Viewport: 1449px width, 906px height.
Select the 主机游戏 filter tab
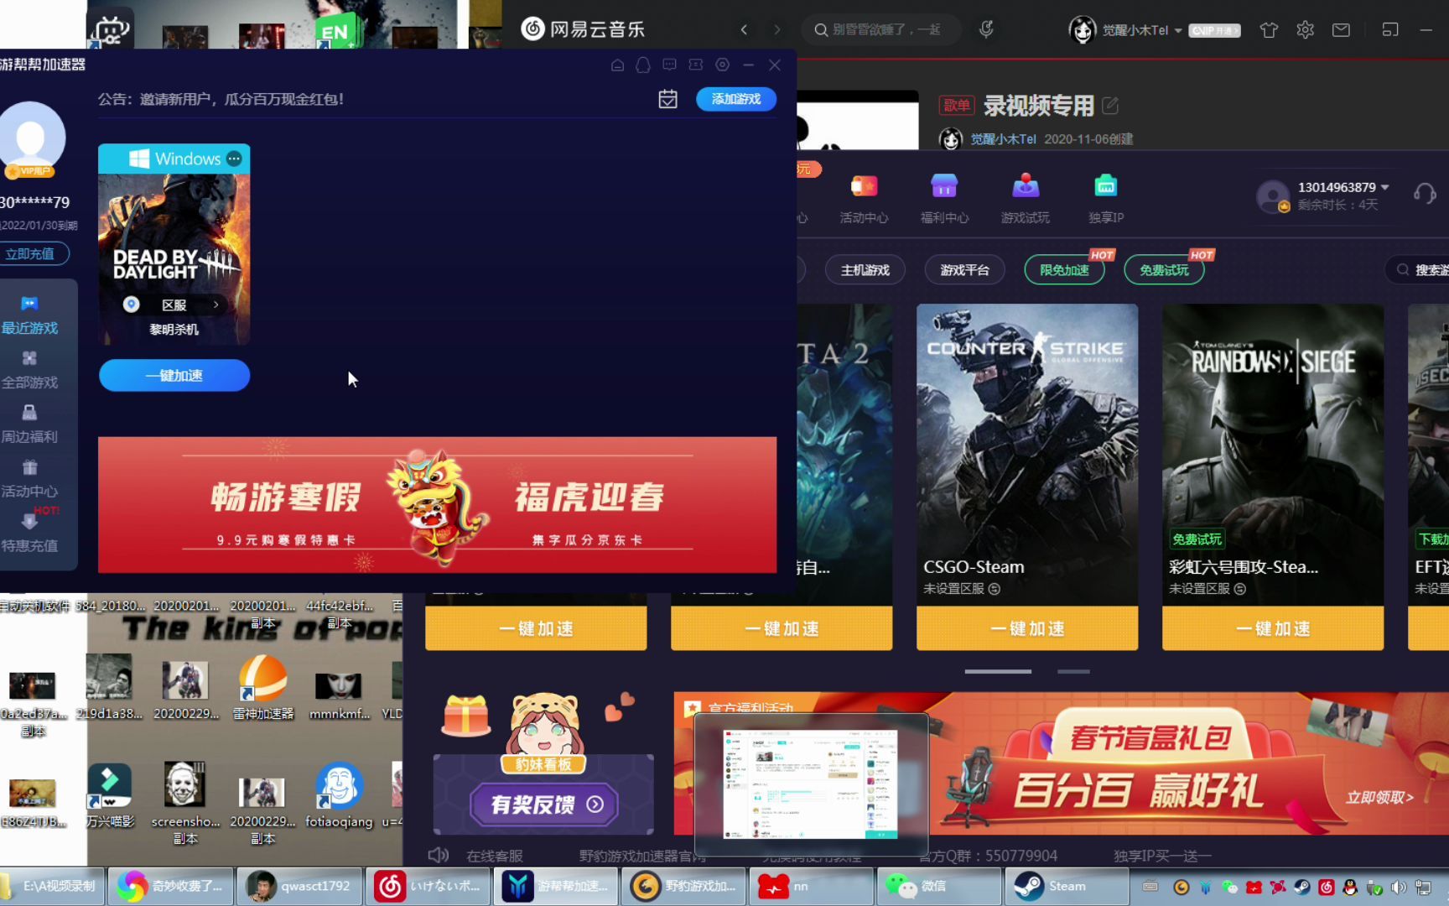click(x=865, y=270)
